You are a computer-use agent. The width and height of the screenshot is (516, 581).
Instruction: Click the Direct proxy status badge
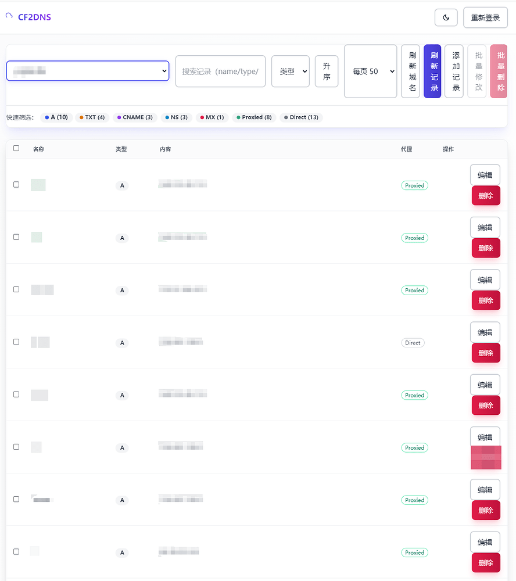(413, 343)
